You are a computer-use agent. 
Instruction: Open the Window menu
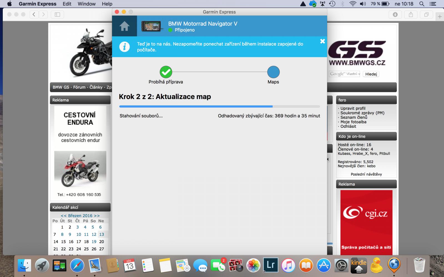point(86,4)
